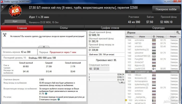The width and height of the screenshot is (182, 104).
Task: Sort by Фишек column header
Action: pos(173,37)
